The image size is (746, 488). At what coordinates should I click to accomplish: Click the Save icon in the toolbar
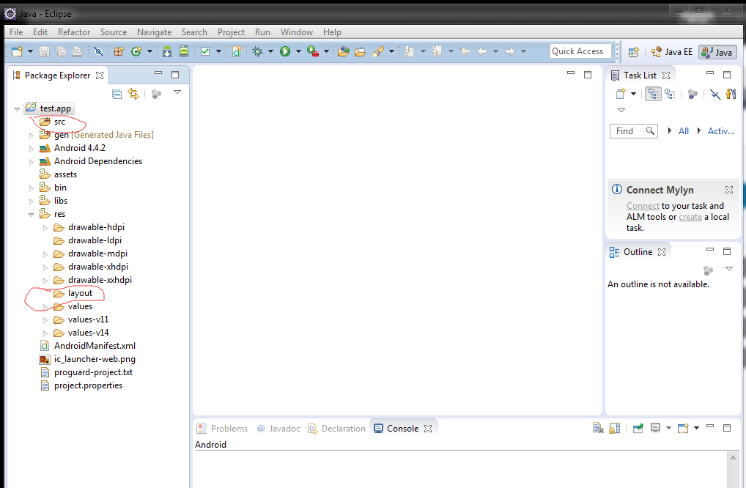point(44,51)
